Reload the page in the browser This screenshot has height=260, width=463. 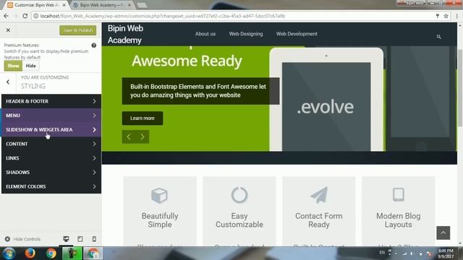[x=25, y=16]
